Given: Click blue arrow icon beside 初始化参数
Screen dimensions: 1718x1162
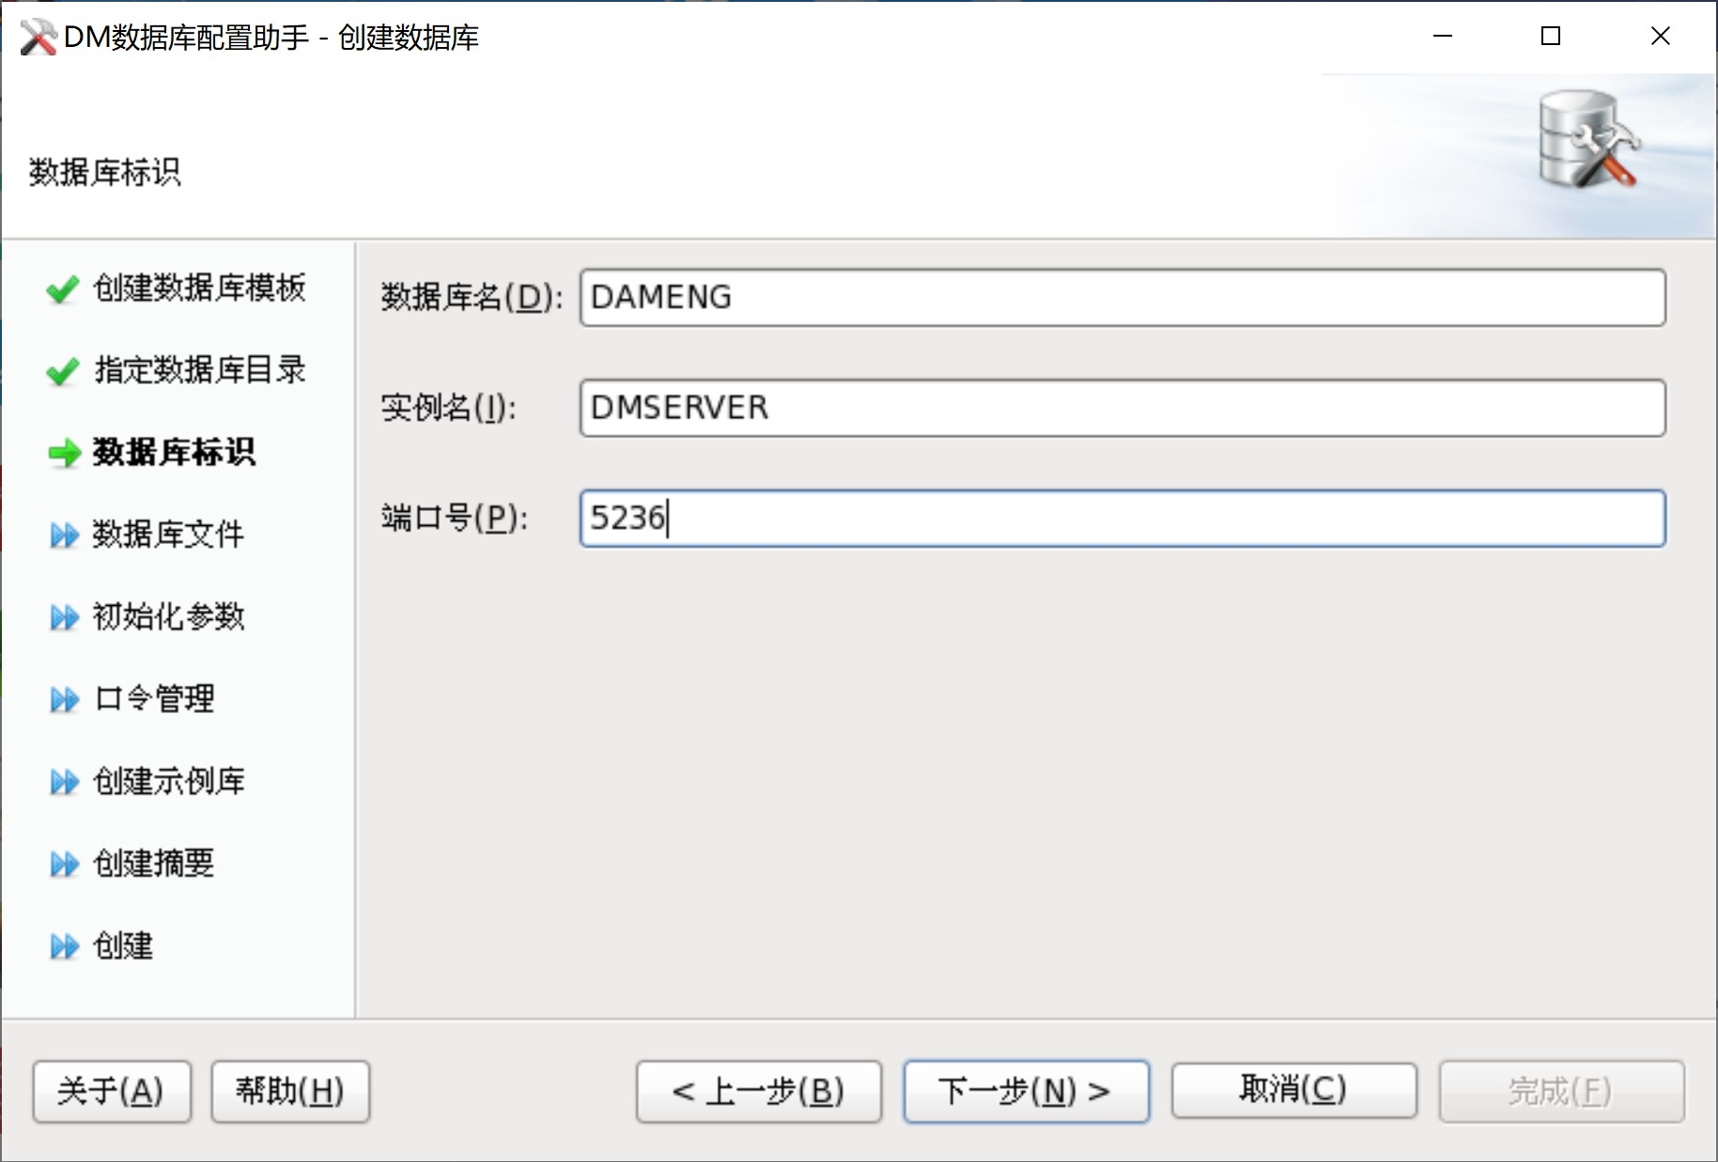Looking at the screenshot, I should pyautogui.click(x=64, y=617).
